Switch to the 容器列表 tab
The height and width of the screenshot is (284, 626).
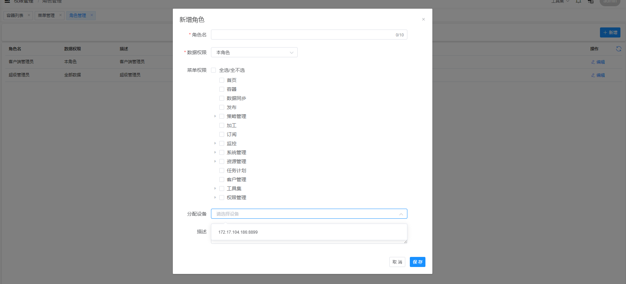pos(15,16)
